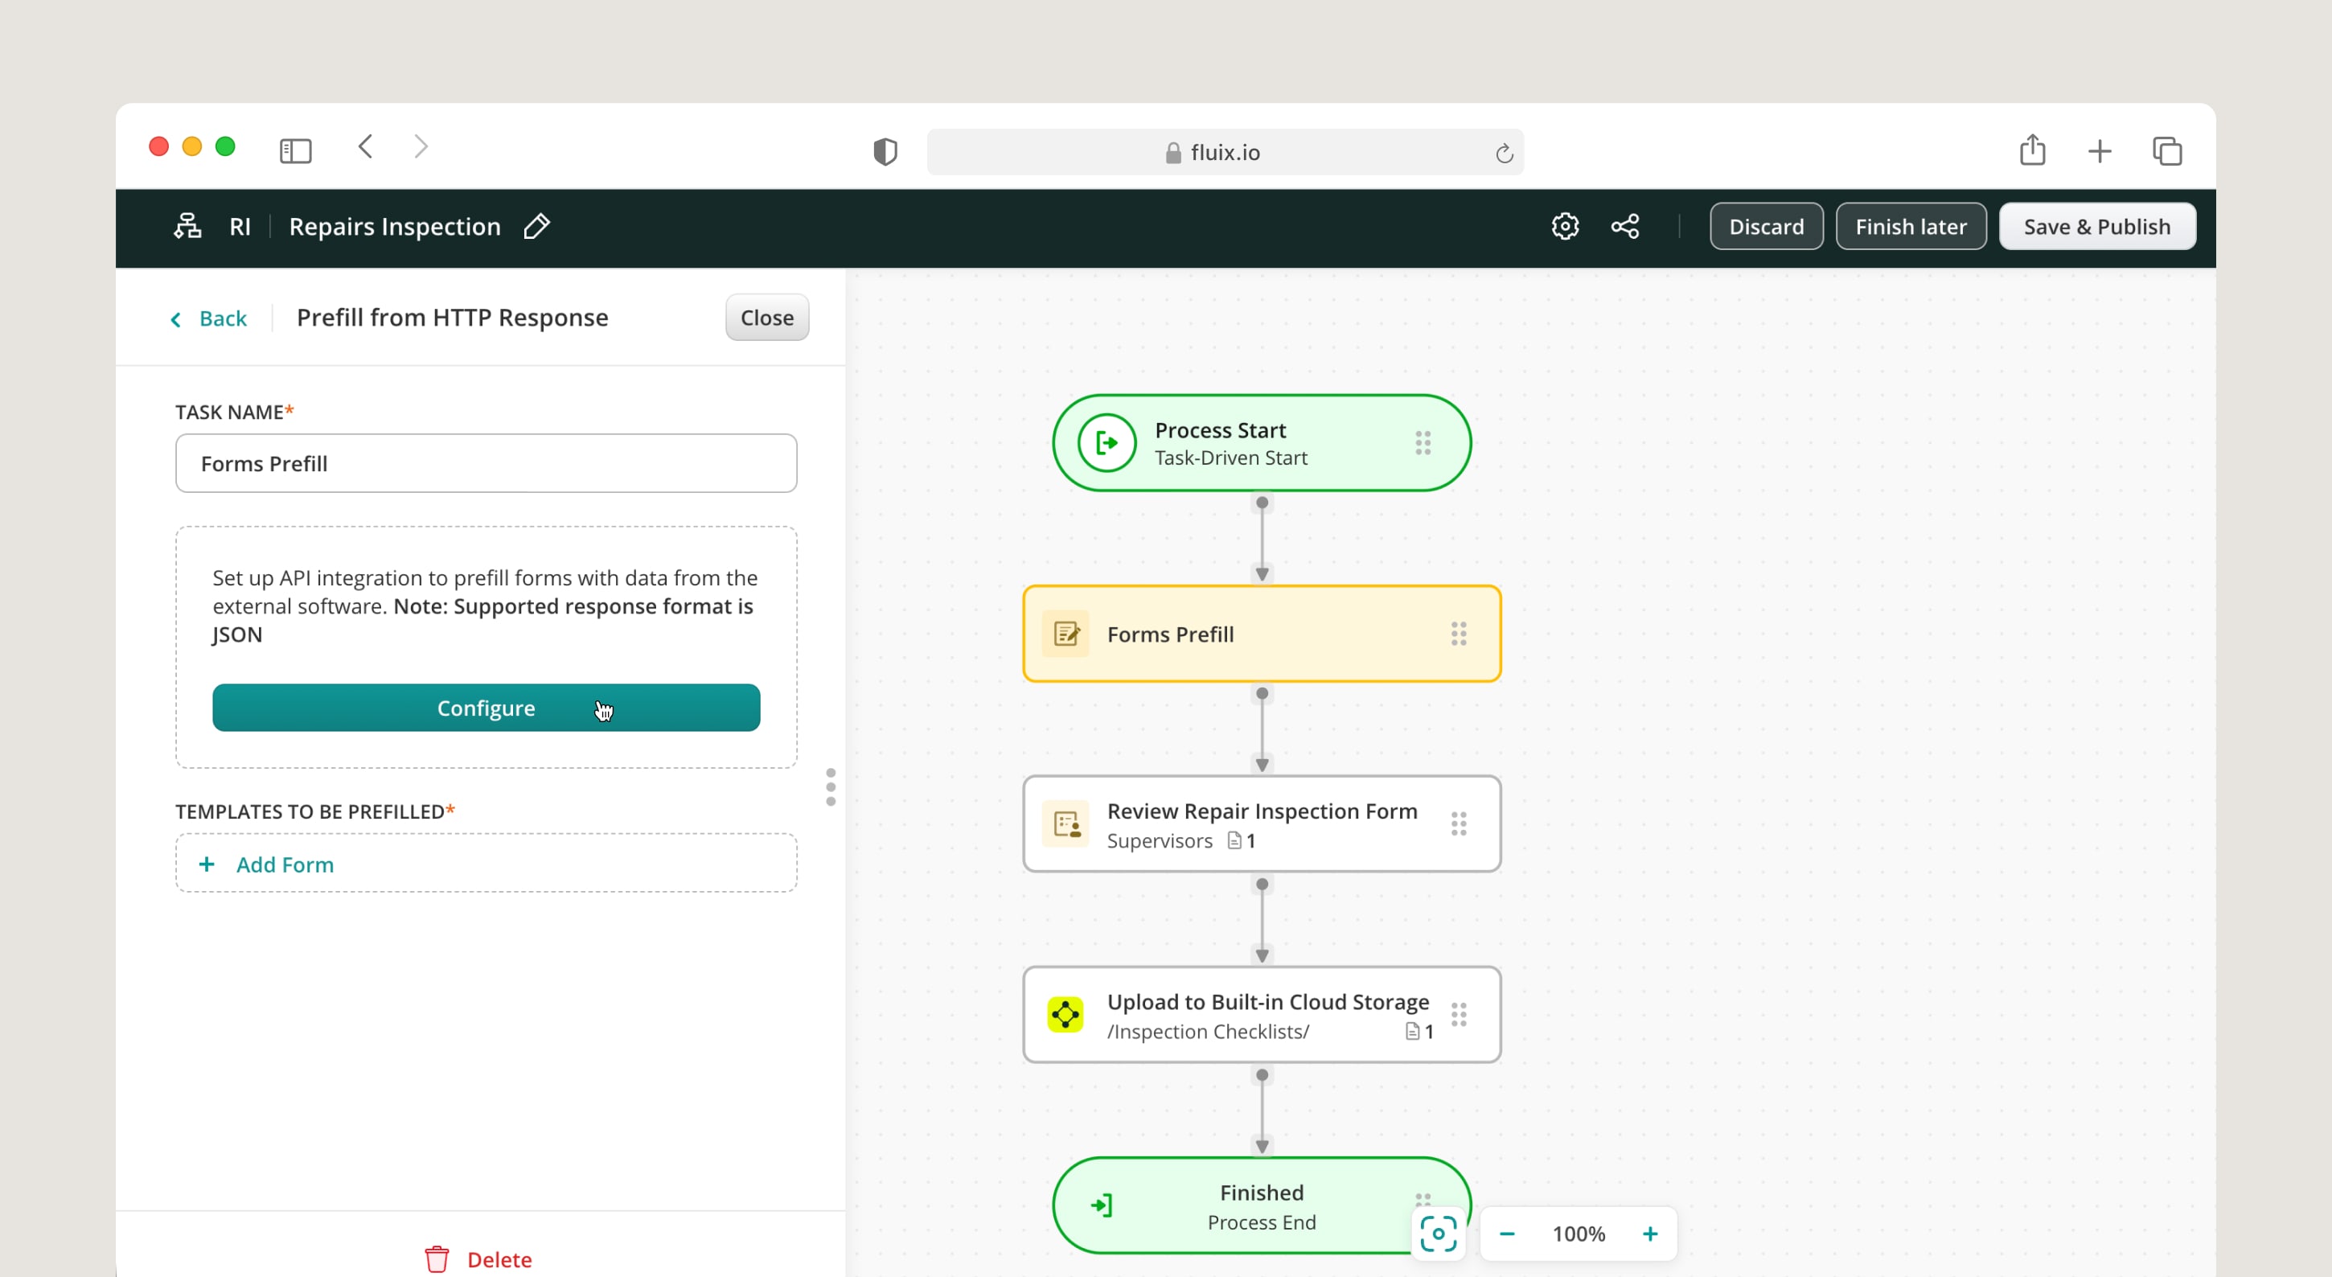Go forward in browser history
Image resolution: width=2332 pixels, height=1277 pixels.
coord(421,146)
